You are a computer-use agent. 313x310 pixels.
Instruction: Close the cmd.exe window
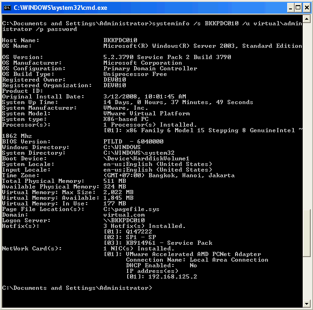(306, 8)
